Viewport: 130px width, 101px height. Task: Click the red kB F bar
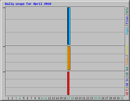coord(68,83)
